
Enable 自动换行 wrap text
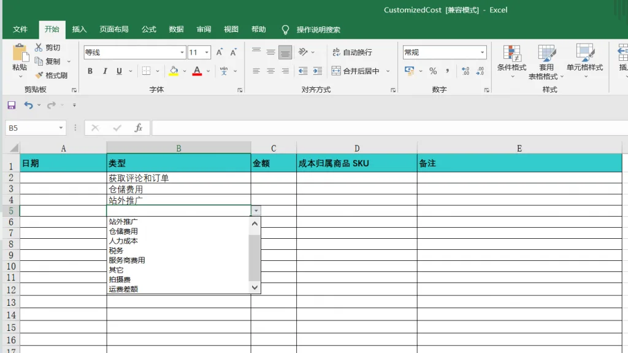point(352,52)
